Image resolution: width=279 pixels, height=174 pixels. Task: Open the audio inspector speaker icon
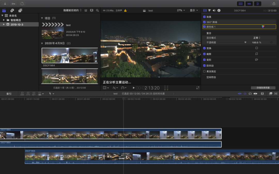[214, 11]
